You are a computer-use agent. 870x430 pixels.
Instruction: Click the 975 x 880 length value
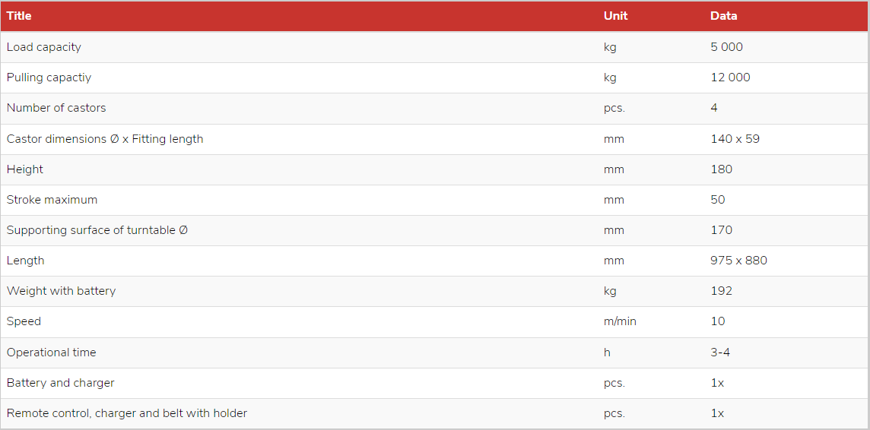pos(738,261)
